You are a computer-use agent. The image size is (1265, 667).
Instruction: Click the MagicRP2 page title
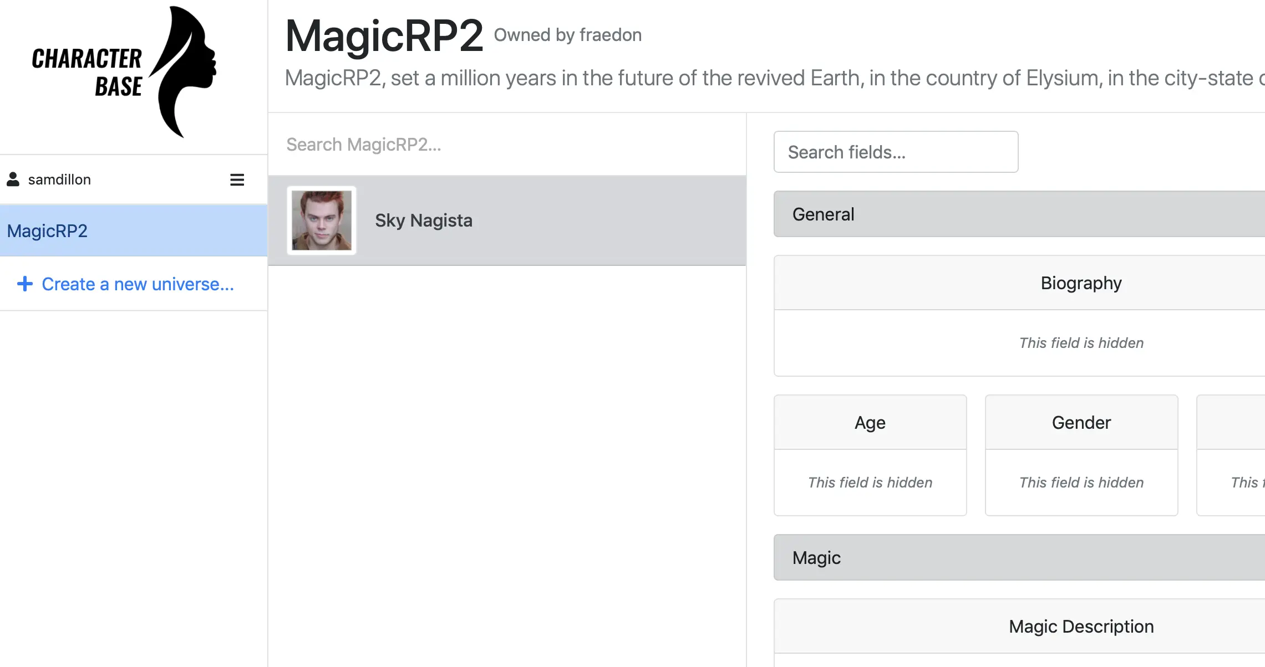384,36
